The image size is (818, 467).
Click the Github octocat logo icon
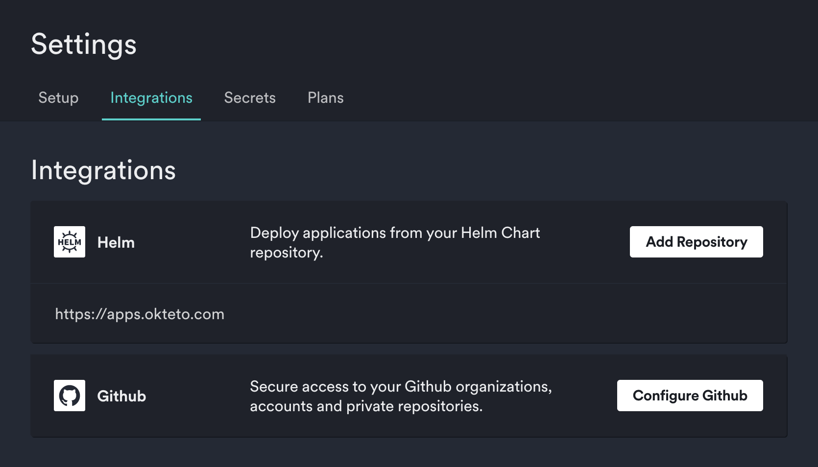click(x=70, y=396)
